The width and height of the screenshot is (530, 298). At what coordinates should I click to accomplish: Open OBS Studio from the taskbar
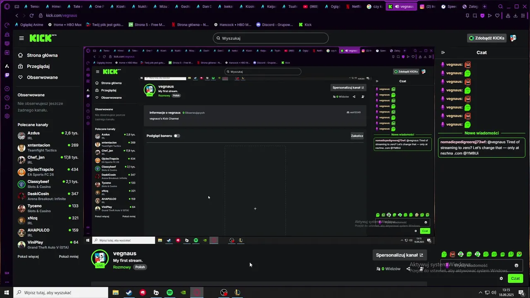click(x=224, y=293)
